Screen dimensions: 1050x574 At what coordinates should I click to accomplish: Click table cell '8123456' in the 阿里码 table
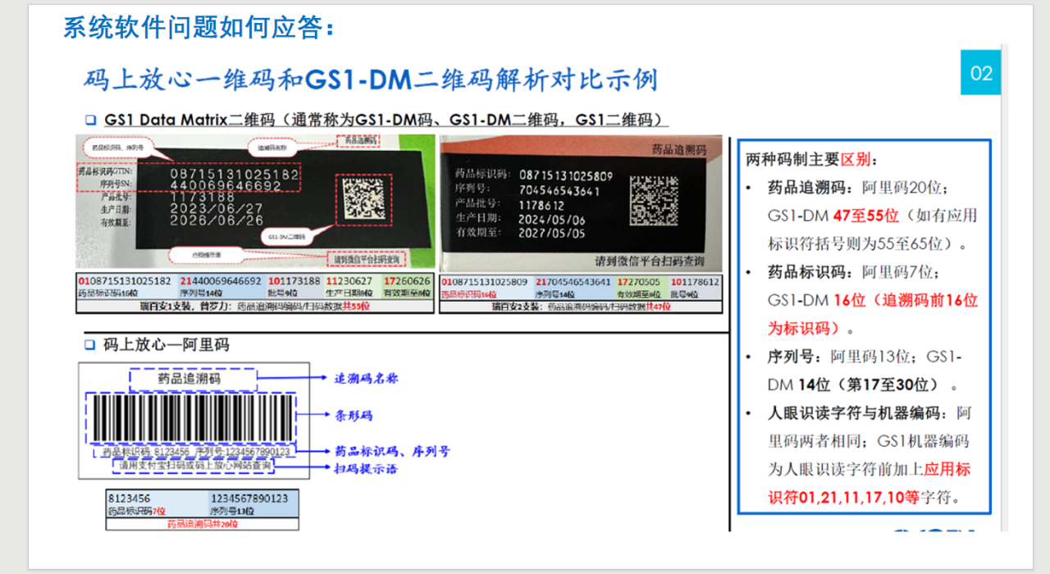129,499
